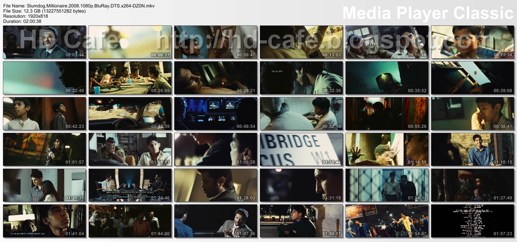Select the man in blue shirt at 01:18:15

pos(473,150)
